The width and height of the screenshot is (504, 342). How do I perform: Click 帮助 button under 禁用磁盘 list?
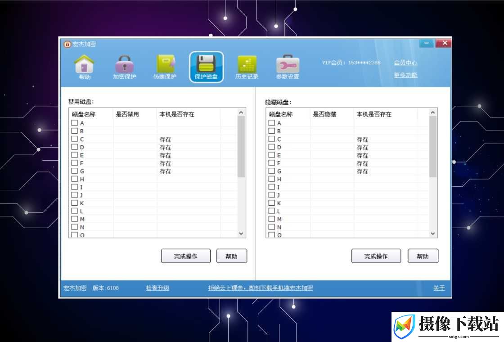[231, 256]
